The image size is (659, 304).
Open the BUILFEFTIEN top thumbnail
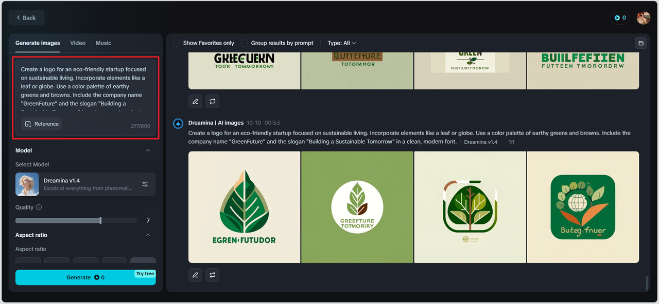583,70
